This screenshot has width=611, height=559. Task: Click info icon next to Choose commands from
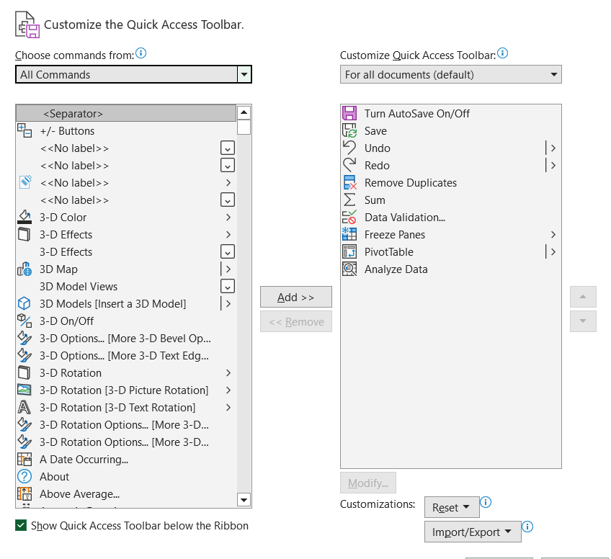[x=141, y=53]
